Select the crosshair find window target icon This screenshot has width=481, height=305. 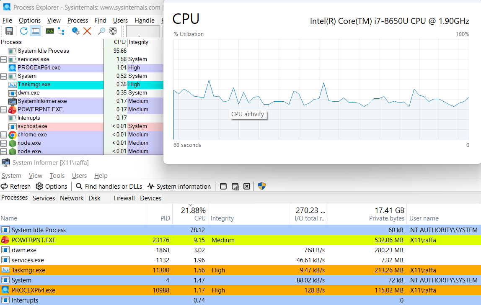tap(113, 31)
